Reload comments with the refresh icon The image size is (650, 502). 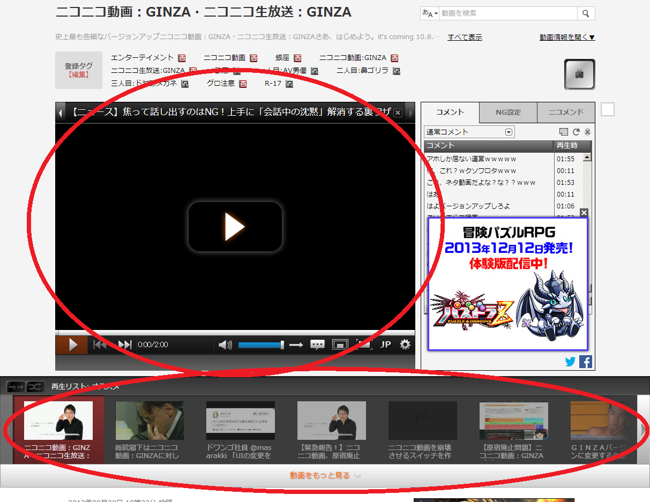(x=576, y=132)
